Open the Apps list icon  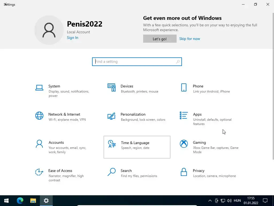(184, 115)
